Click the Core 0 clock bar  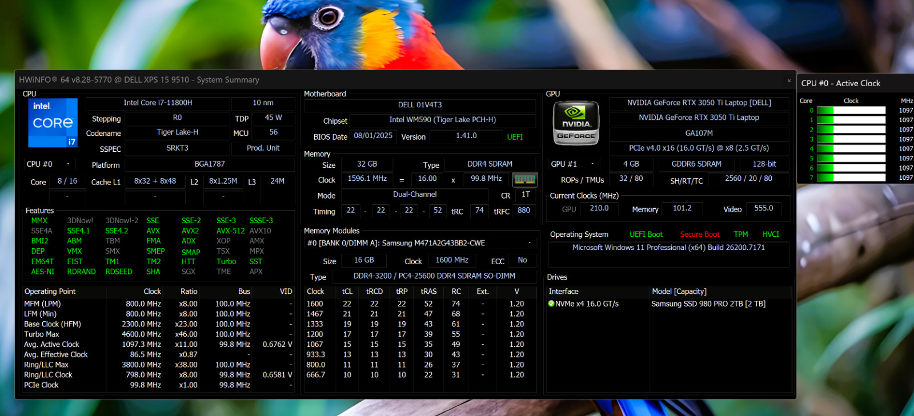pos(851,110)
